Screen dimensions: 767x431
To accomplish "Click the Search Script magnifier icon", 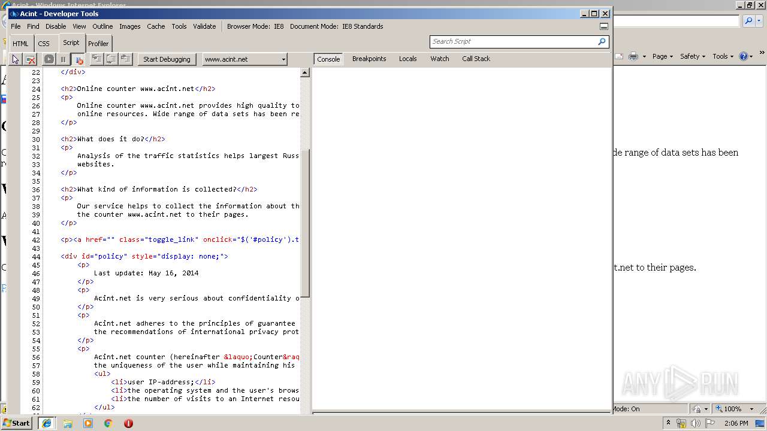I will pyautogui.click(x=602, y=41).
